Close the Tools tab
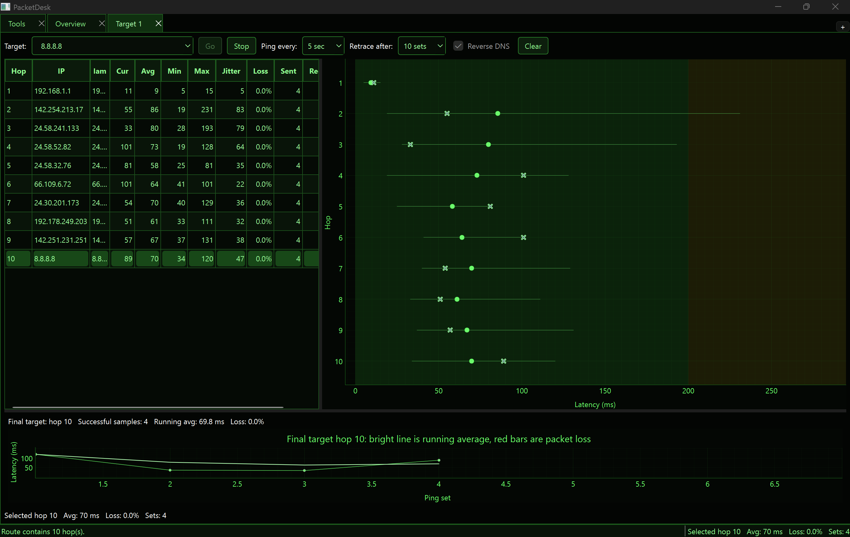850x537 pixels. (41, 23)
